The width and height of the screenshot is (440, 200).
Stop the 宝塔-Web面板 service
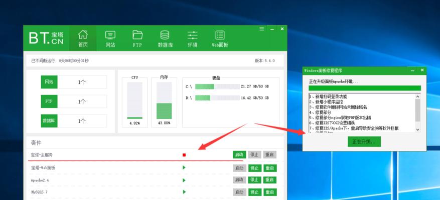(x=254, y=168)
